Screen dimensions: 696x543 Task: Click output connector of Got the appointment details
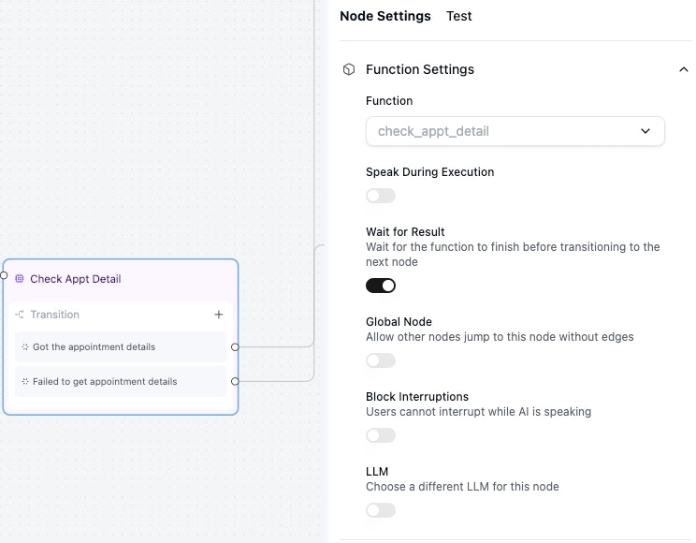(235, 347)
